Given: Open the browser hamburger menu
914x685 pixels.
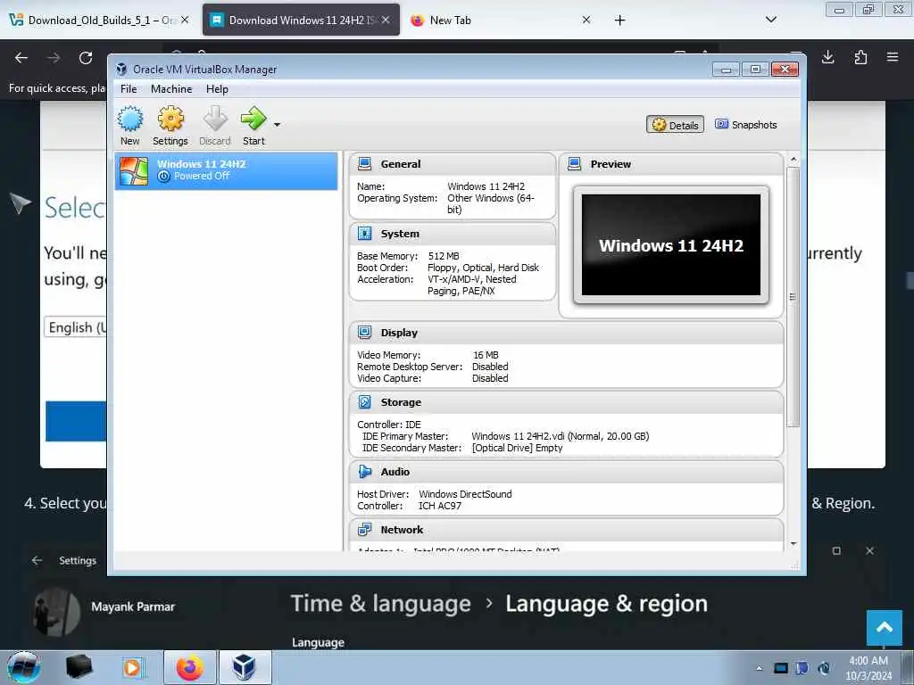Looking at the screenshot, I should pos(893,57).
